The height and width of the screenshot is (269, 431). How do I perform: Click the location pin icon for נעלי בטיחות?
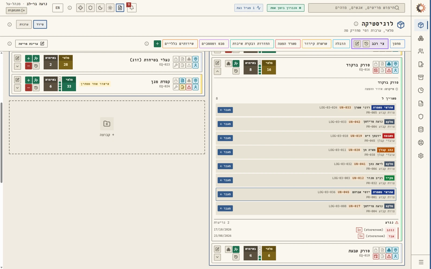click(196, 59)
